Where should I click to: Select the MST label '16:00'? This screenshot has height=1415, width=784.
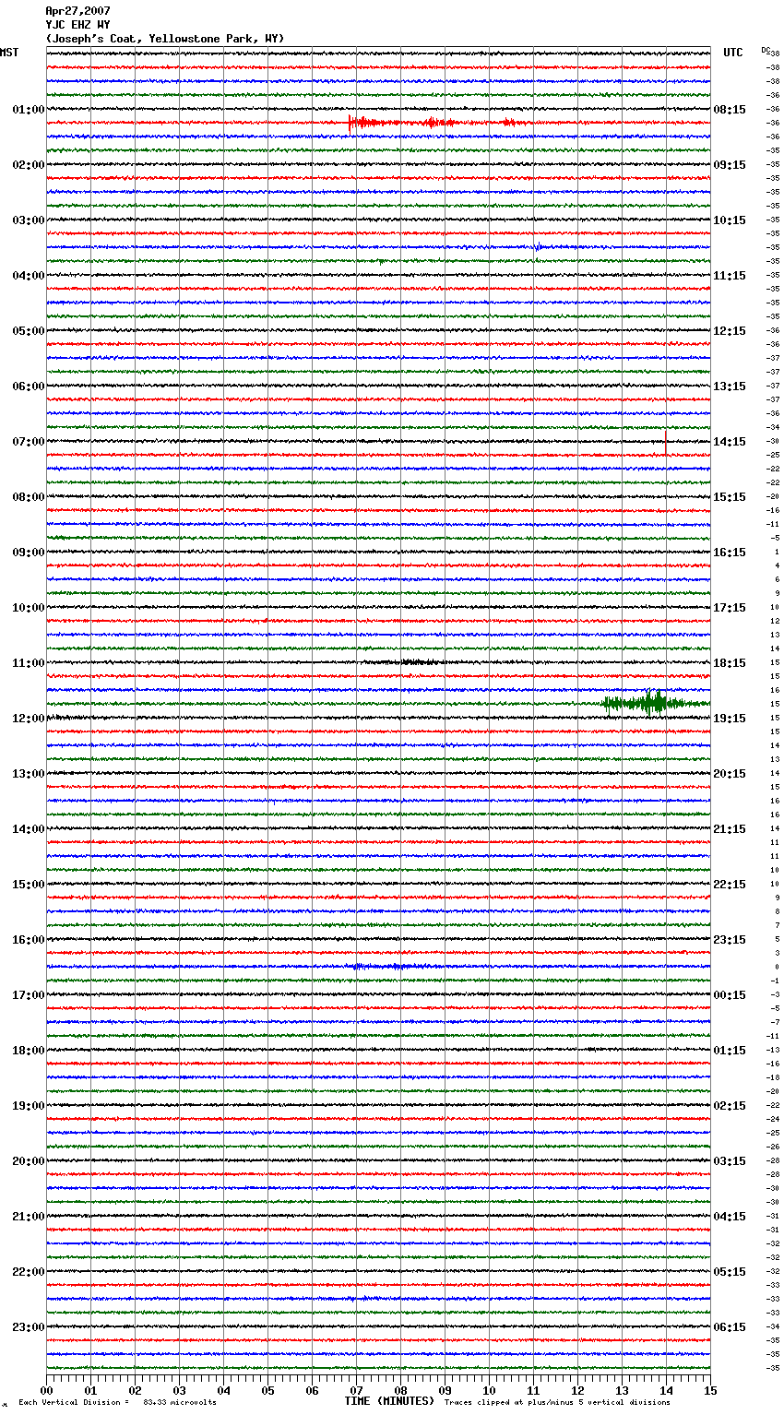click(29, 940)
